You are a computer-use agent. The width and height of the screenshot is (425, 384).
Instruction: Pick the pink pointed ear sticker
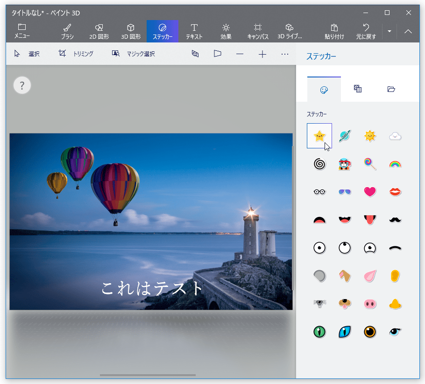coord(370,276)
